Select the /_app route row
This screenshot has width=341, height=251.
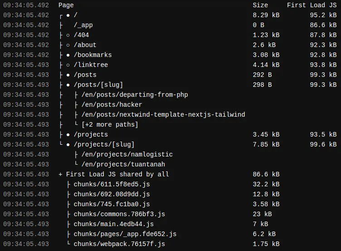click(x=83, y=25)
